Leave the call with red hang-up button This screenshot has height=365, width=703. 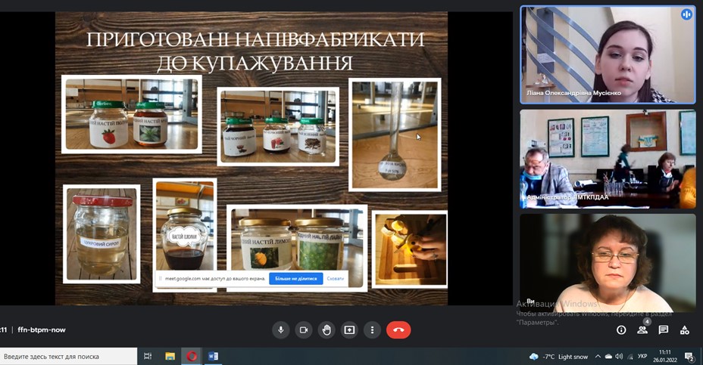(398, 330)
